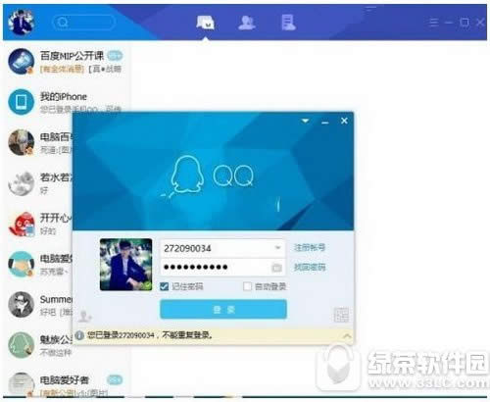The image size is (490, 402).
Task: Switch to the Contacts tab icon
Action: (247, 23)
